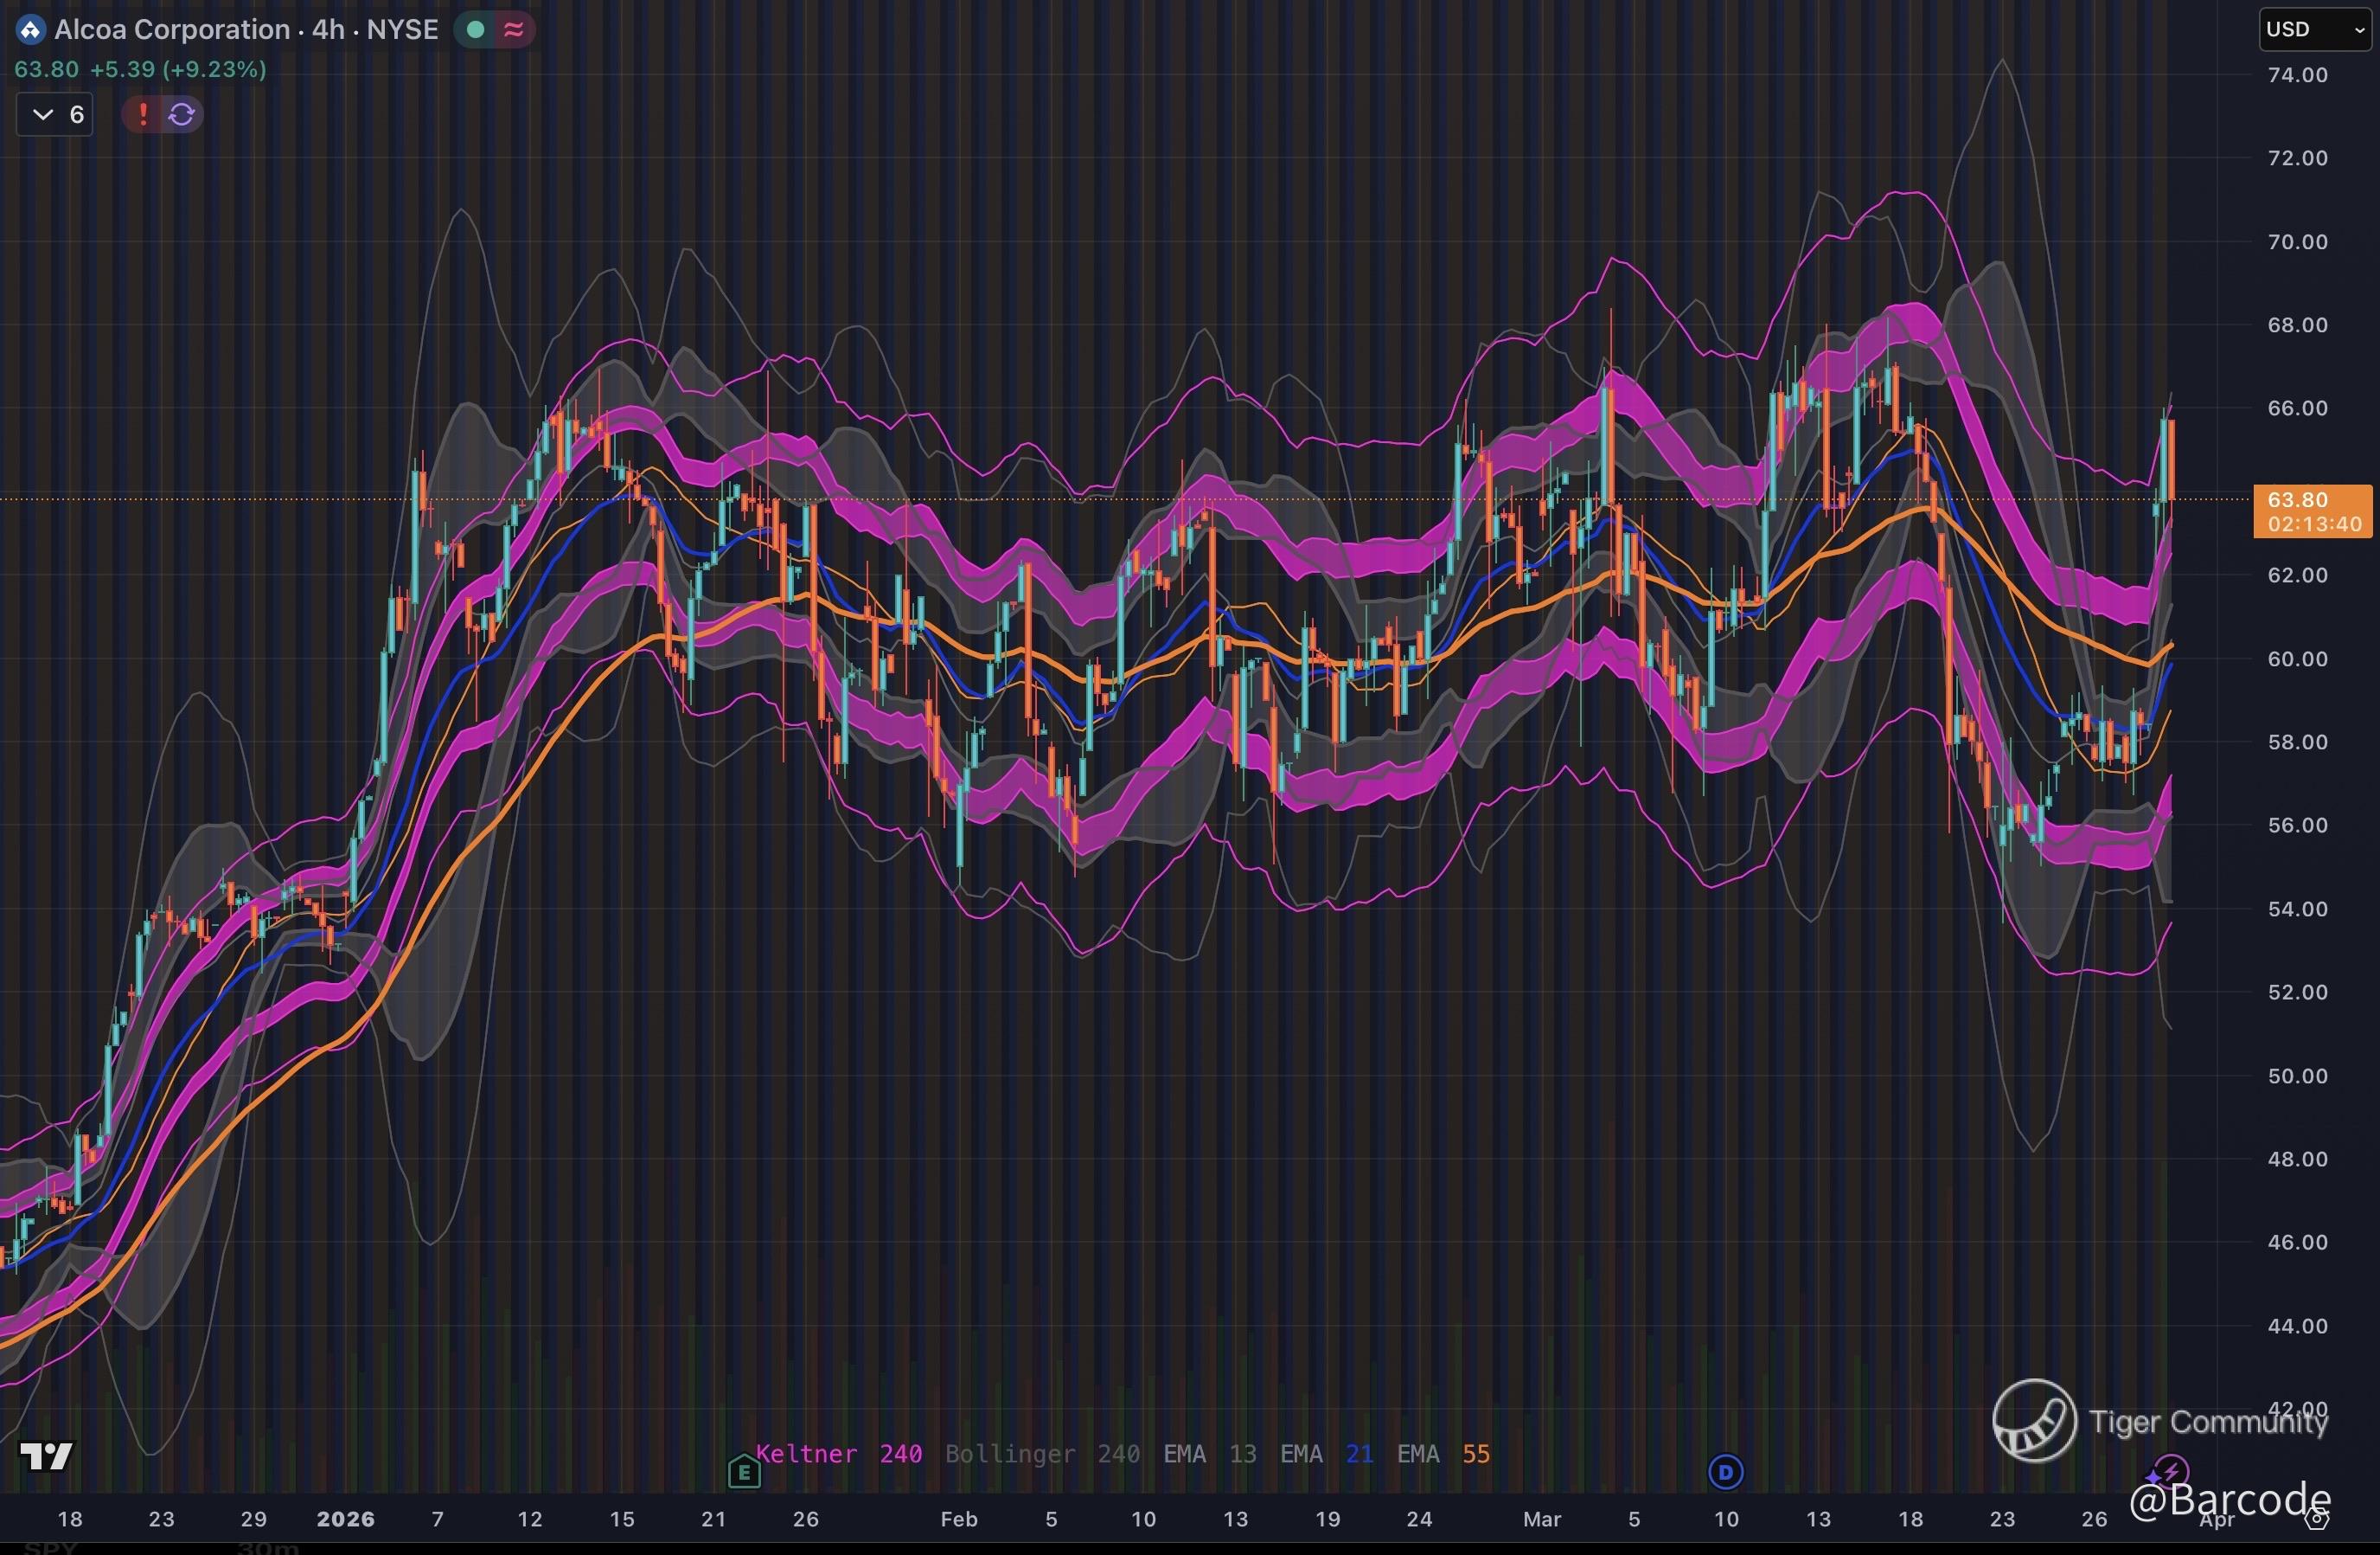Image resolution: width=2380 pixels, height=1555 pixels.
Task: Click the TradingView logo
Action: (47, 1456)
